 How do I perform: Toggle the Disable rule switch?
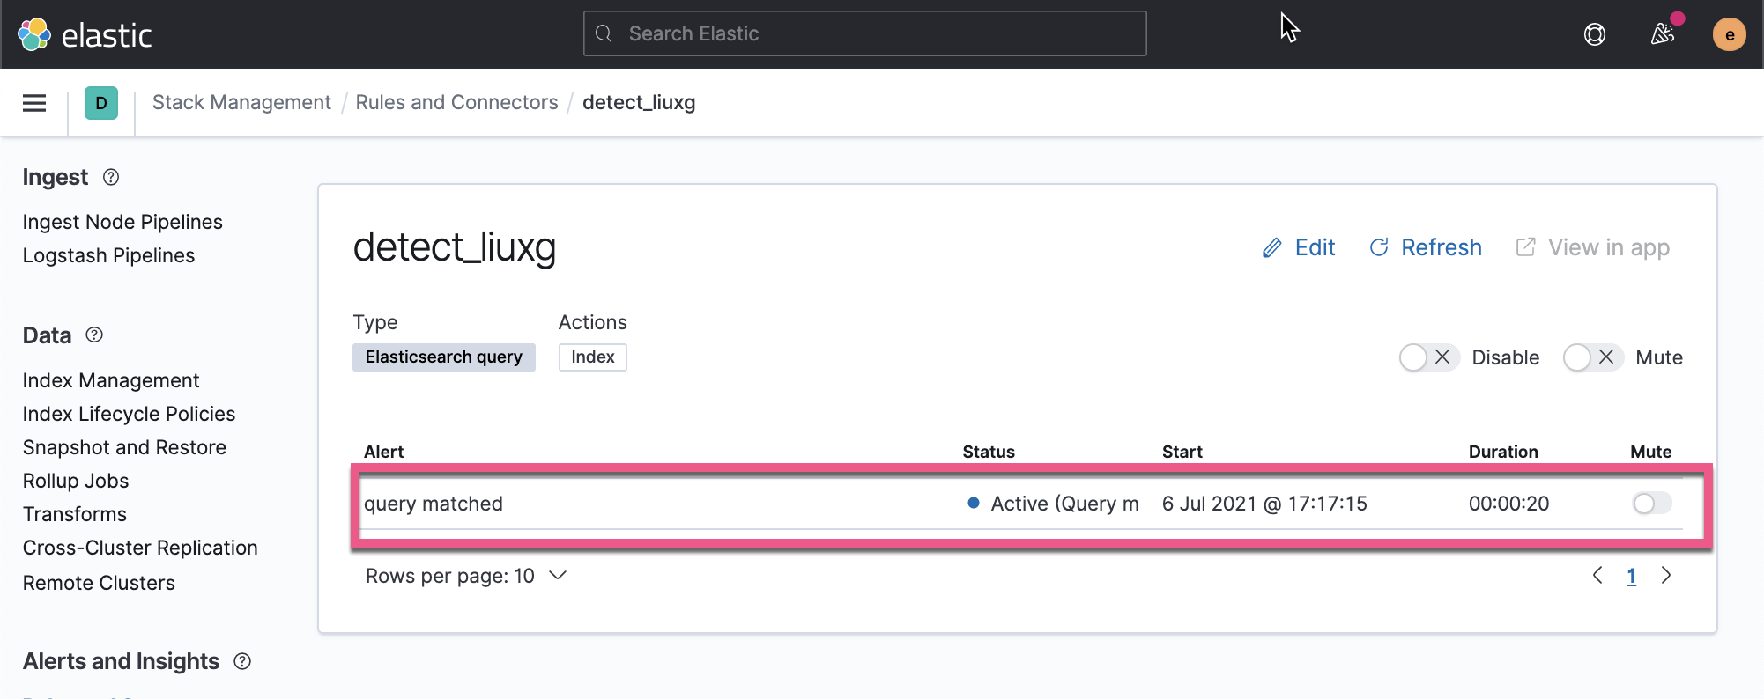pyautogui.click(x=1427, y=357)
